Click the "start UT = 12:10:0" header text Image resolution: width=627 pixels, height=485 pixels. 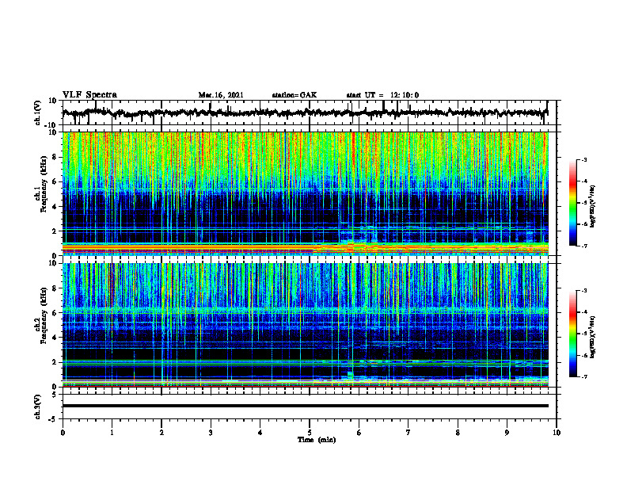point(382,95)
